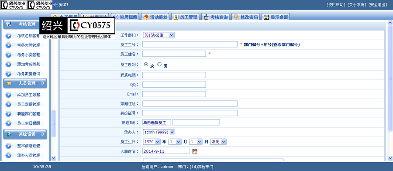Click the arrow icon beside 员工数据管理
Viewport: 393px width, 171px height.
tap(9, 104)
